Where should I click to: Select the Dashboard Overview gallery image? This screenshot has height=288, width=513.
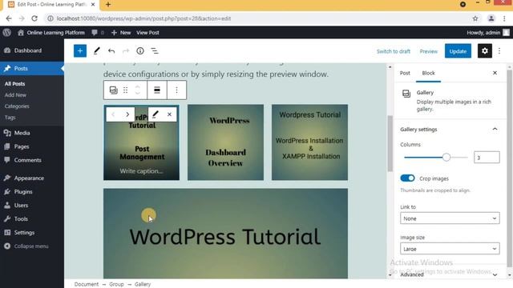click(225, 142)
